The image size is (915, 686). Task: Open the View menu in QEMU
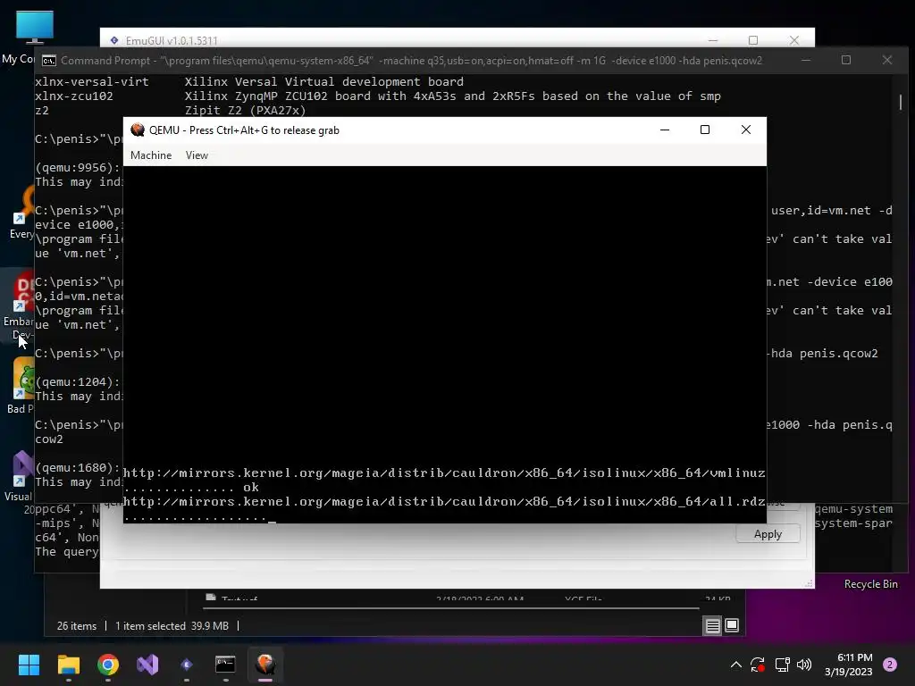[x=197, y=155]
